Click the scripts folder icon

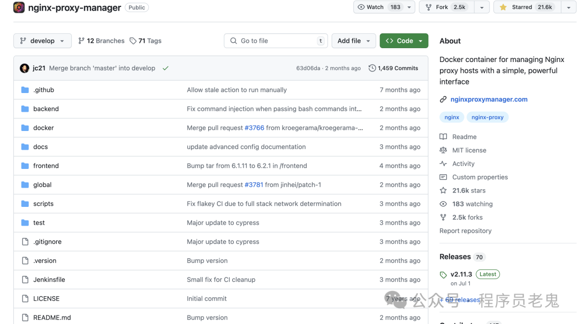[x=25, y=204]
